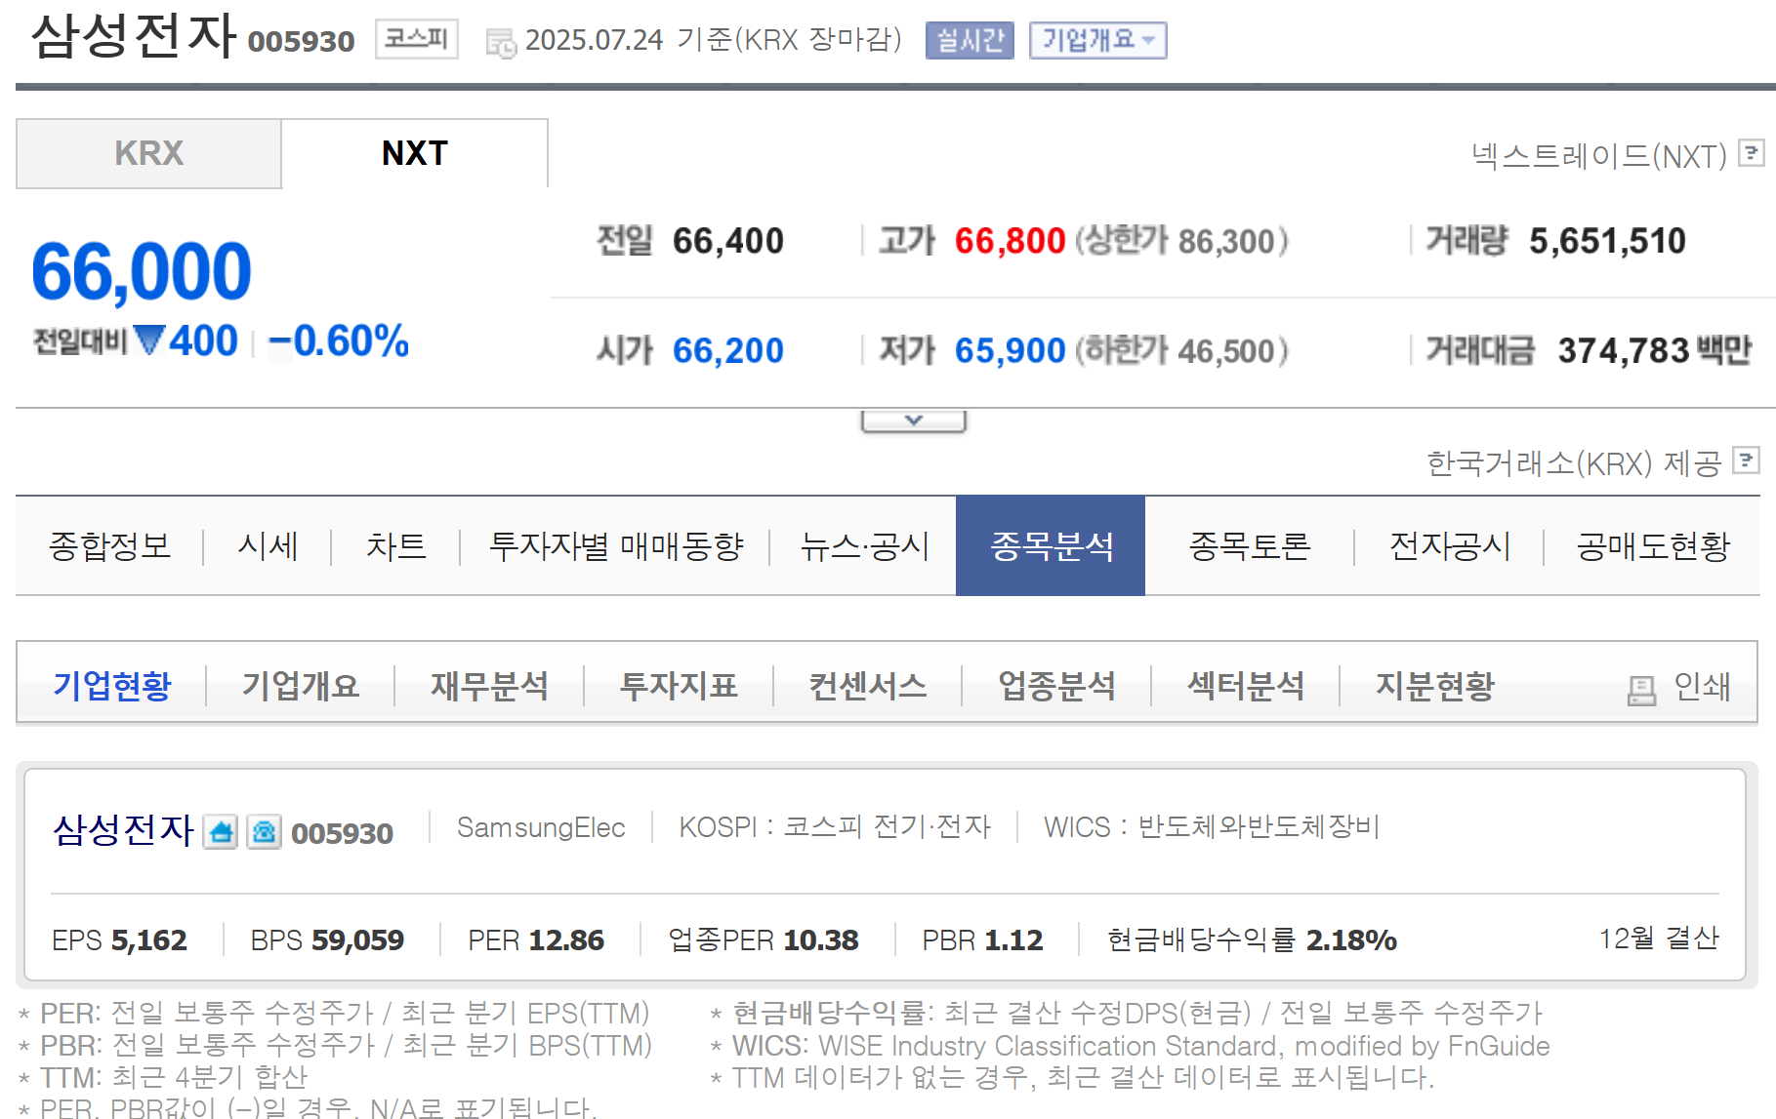Select the 기업개요 sub-tab

click(301, 685)
